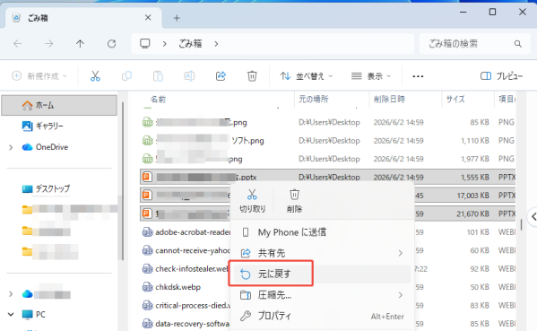Image resolution: width=537 pixels, height=331 pixels.
Task: Sort by 名前 column header
Action: (x=158, y=100)
